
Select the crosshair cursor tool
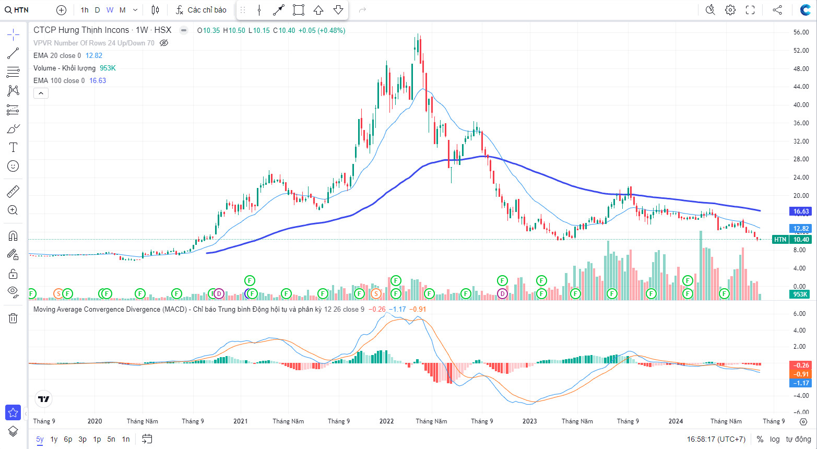(x=13, y=35)
